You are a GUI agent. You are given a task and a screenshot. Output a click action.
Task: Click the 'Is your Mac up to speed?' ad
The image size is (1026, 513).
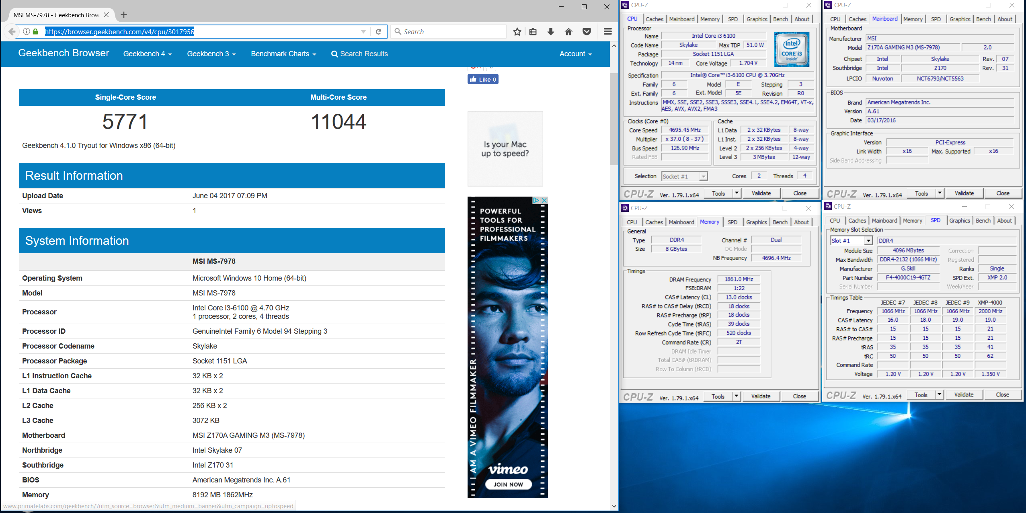(x=505, y=149)
